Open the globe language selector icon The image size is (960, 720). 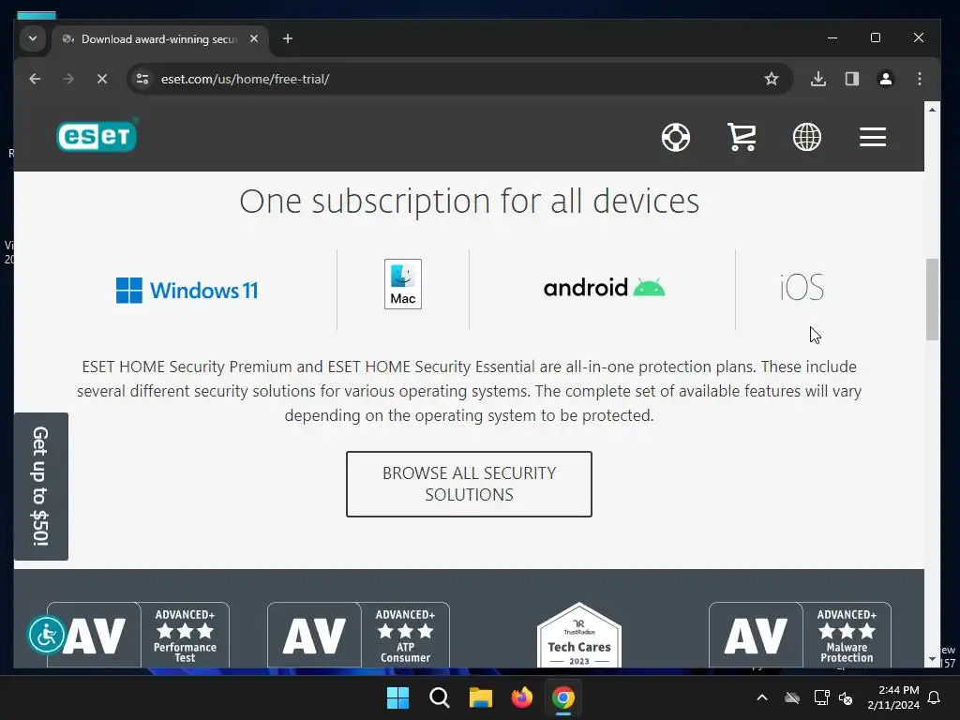click(x=807, y=137)
